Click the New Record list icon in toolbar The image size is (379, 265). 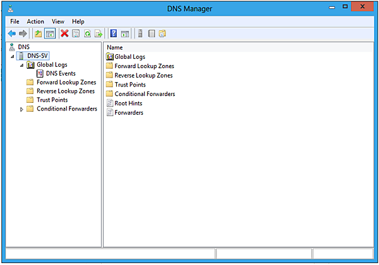coord(152,33)
